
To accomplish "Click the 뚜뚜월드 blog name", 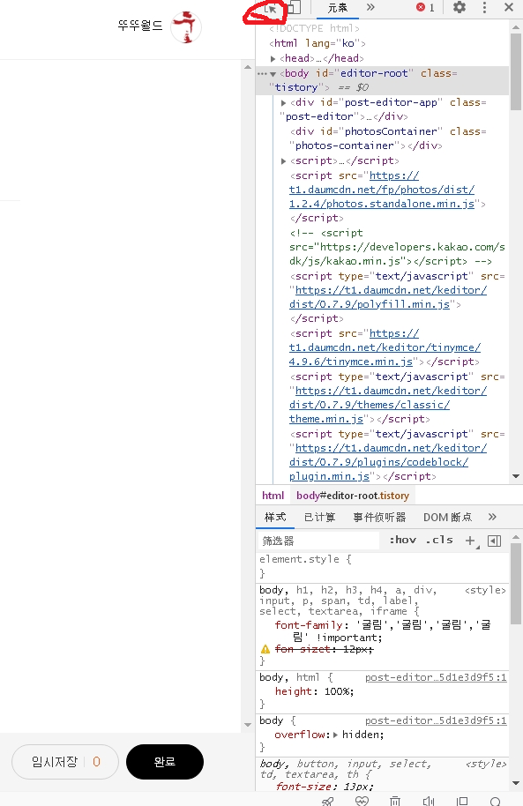I will (140, 26).
